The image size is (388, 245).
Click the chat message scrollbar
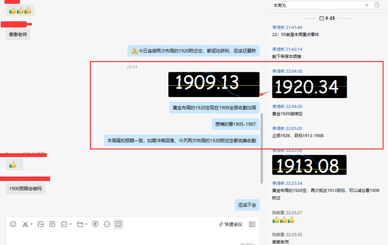click(x=261, y=148)
